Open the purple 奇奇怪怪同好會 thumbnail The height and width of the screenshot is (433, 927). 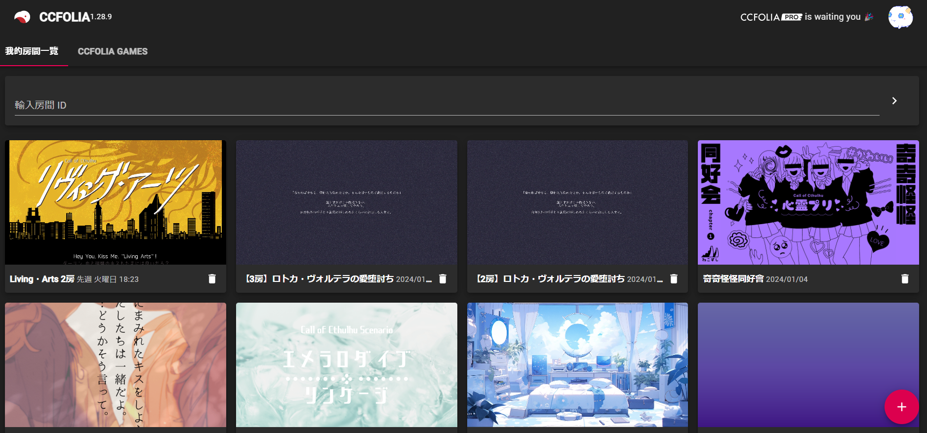point(808,202)
